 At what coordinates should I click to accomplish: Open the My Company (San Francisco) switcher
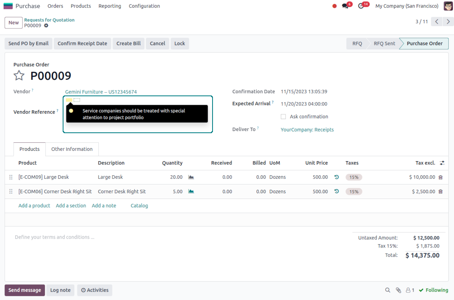[x=407, y=6]
